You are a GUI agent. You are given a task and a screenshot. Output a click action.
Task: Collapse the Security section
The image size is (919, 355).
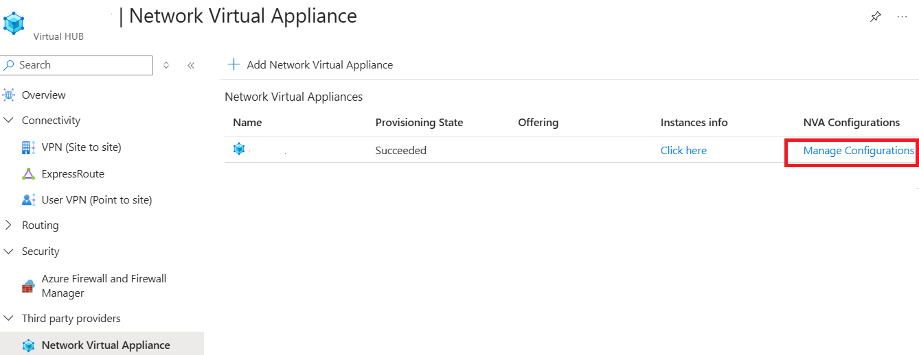click(9, 252)
